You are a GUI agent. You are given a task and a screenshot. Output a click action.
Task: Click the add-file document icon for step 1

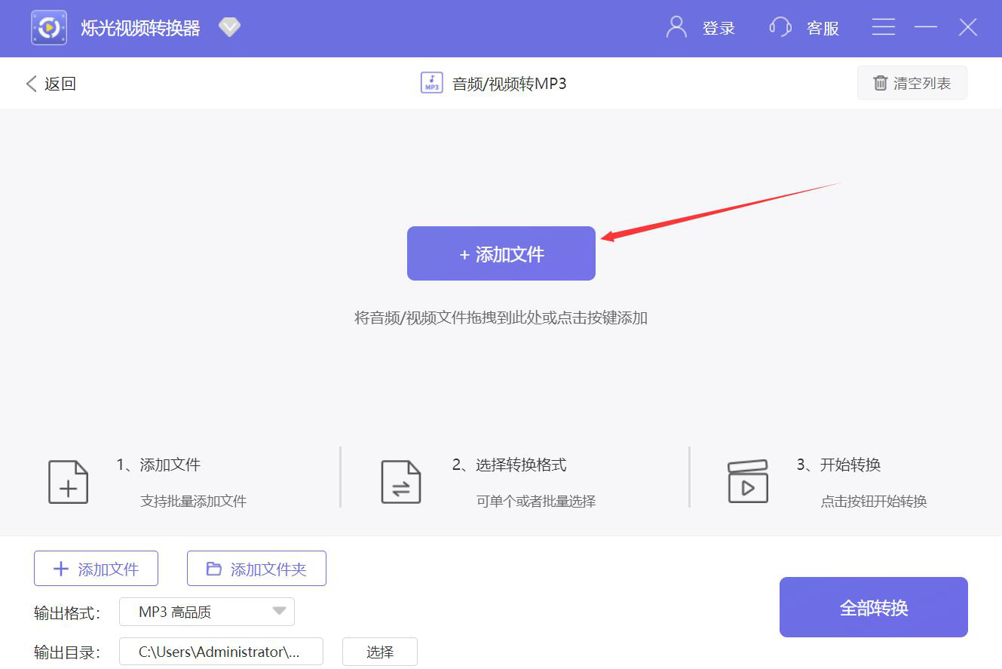[69, 482]
